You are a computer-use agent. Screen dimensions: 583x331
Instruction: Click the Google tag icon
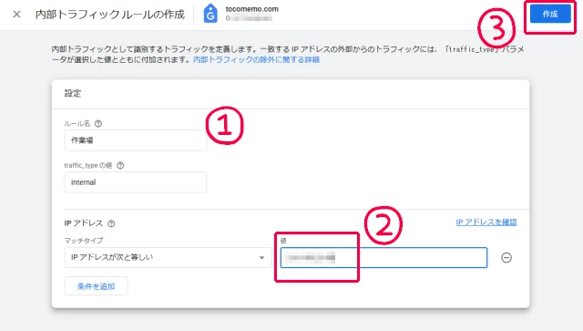tap(210, 14)
